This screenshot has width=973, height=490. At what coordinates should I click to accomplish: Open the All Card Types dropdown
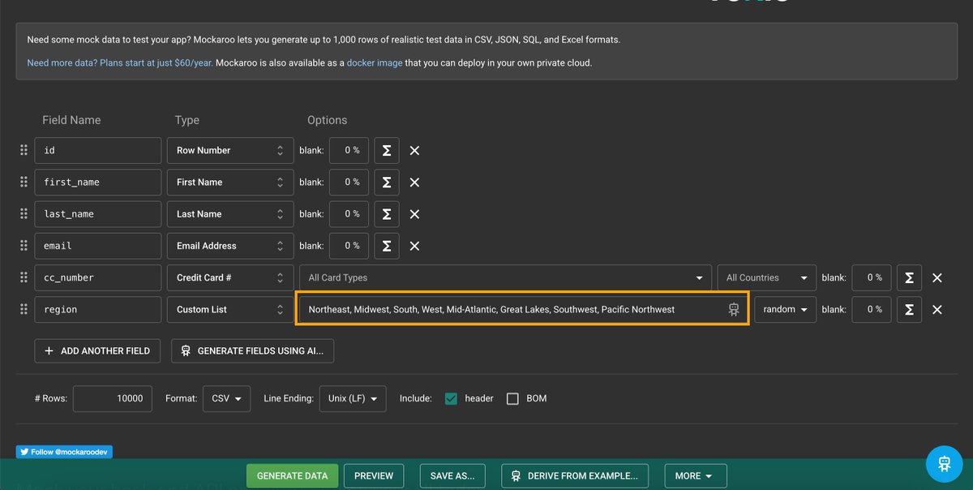pyautogui.click(x=505, y=277)
